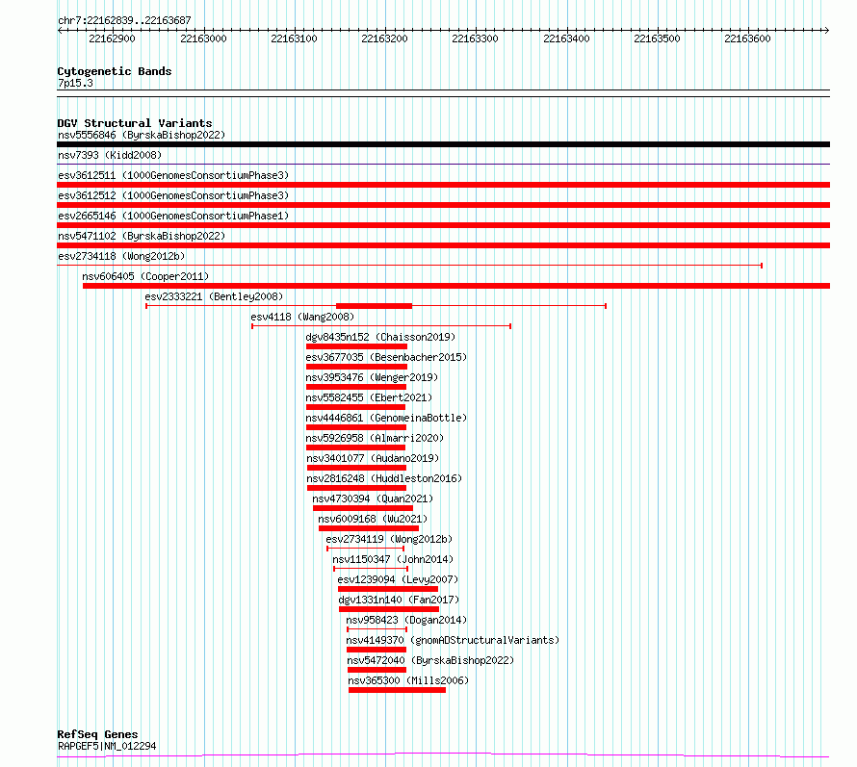Click variant label nsv2816248 (Huddleston2016)
Image resolution: width=857 pixels, height=767 pixels.
click(384, 479)
